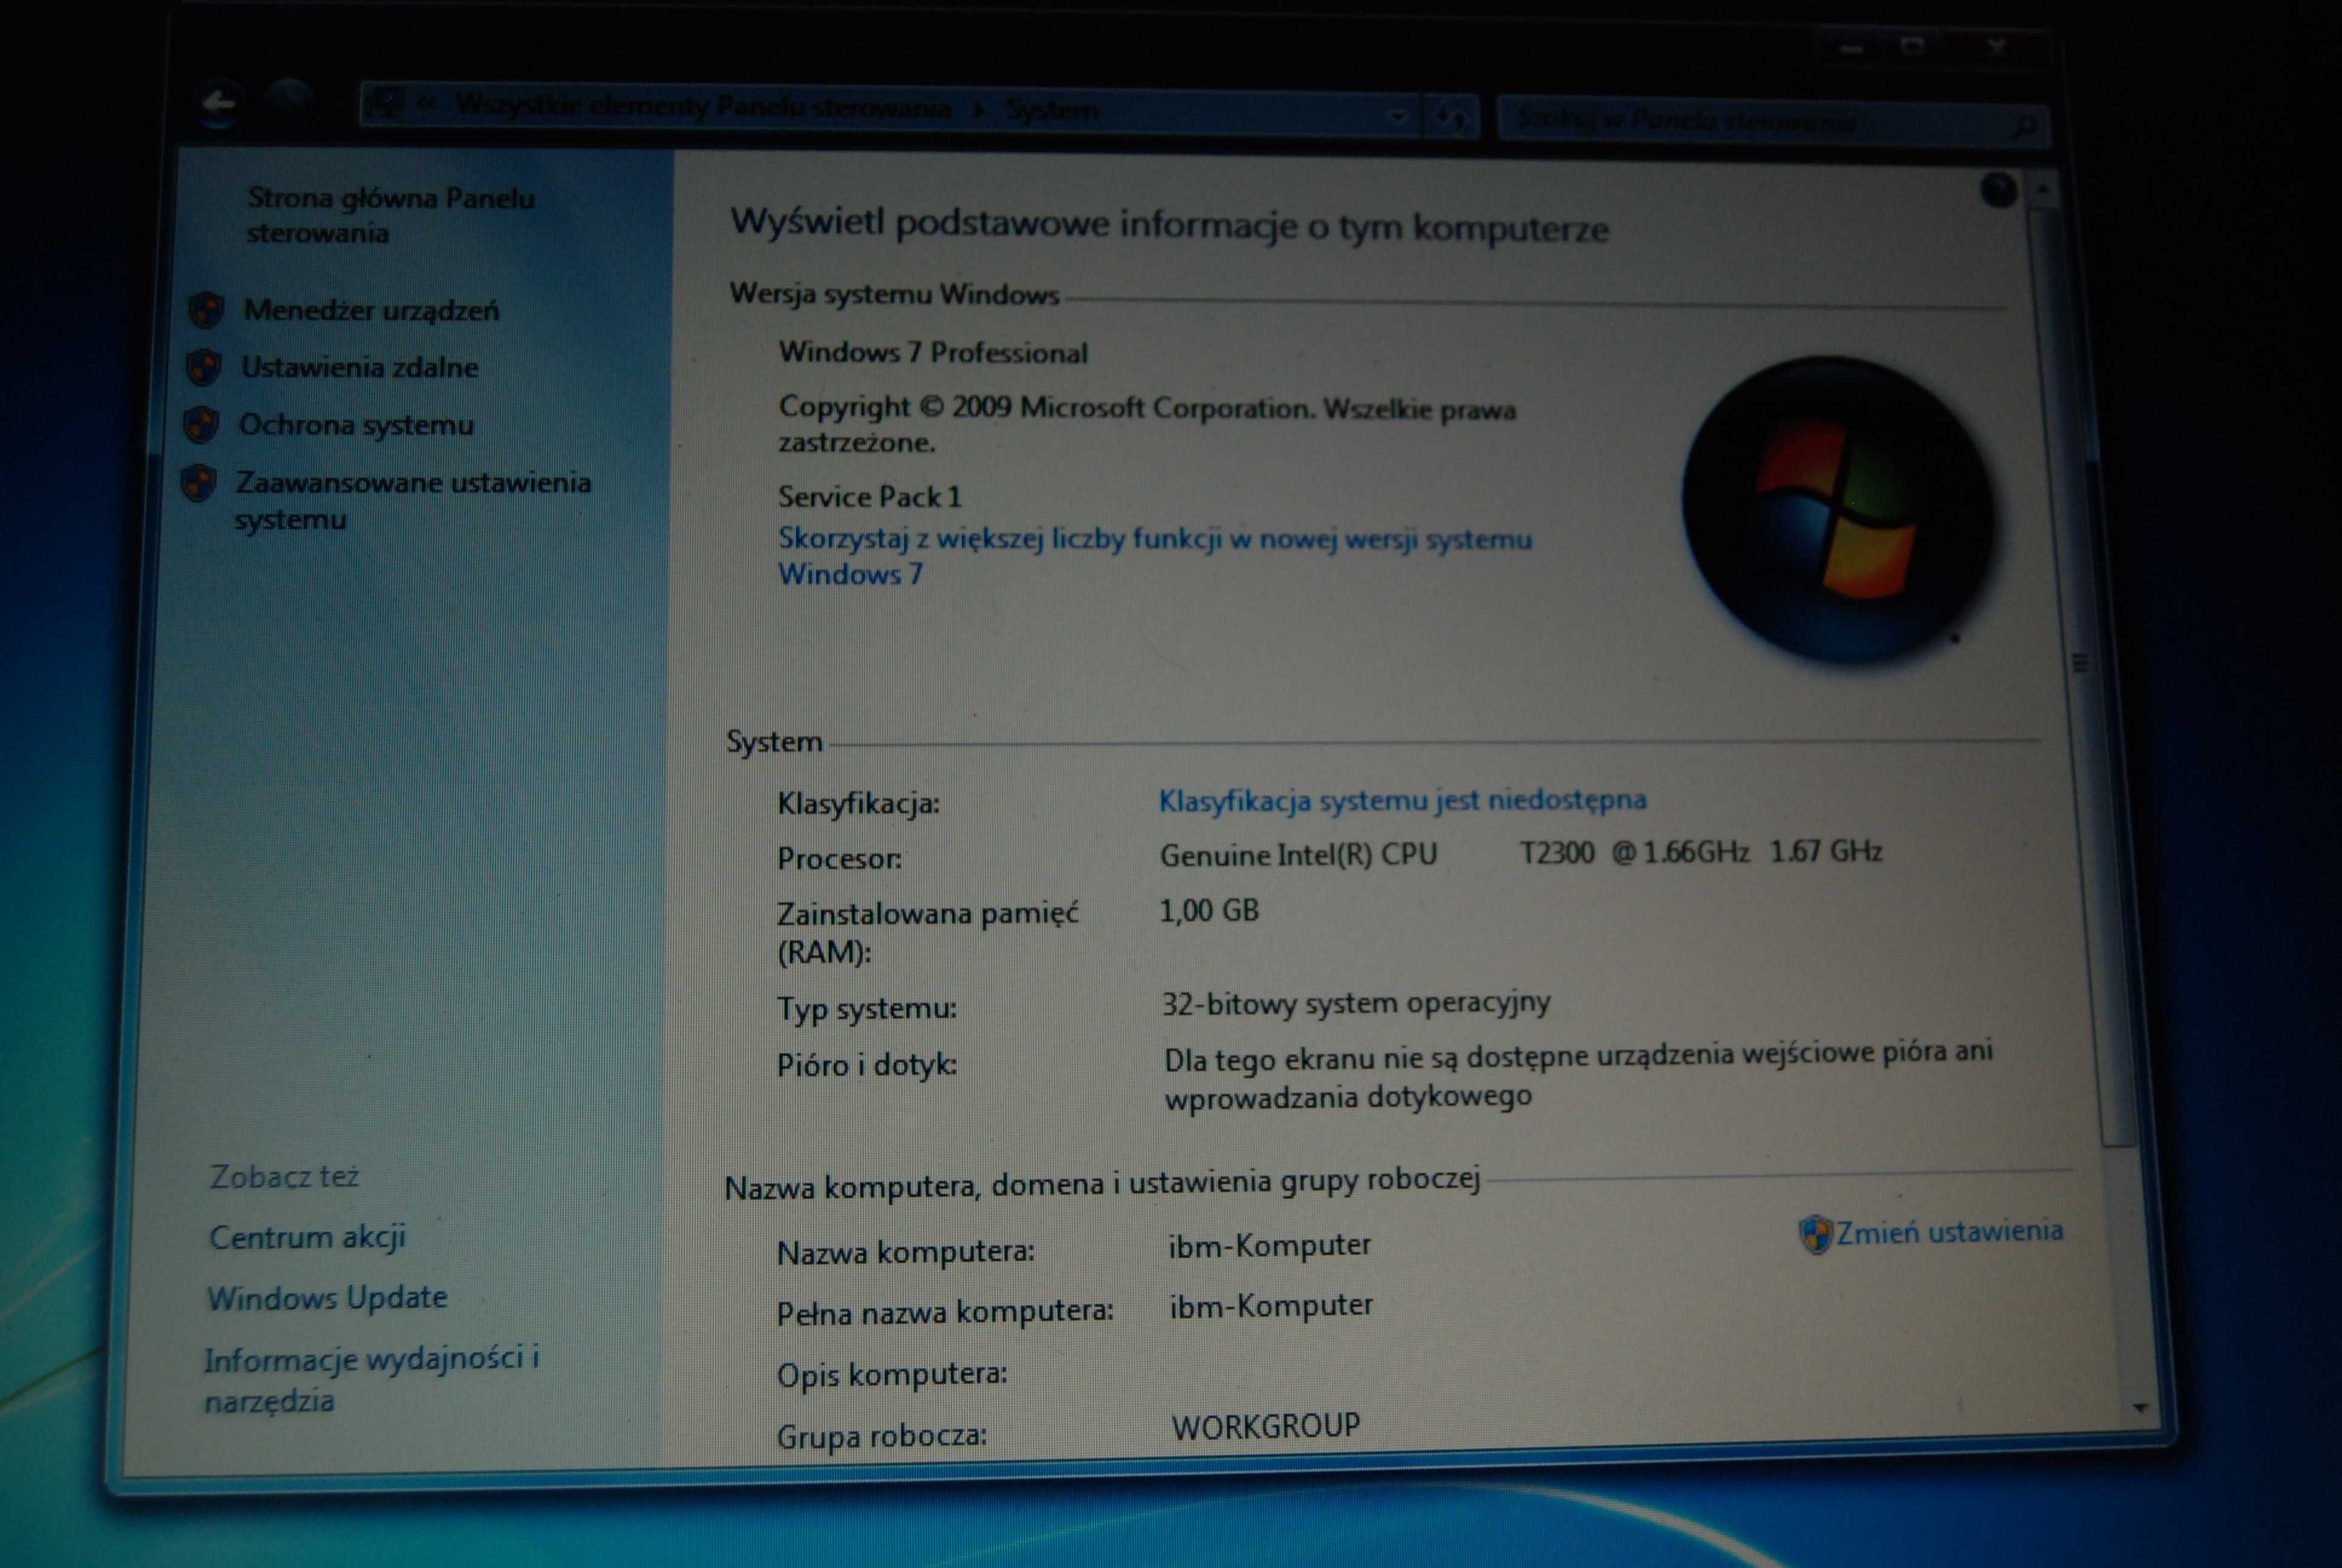Screen dimensions: 2342x1568
Task: Click the Copyright © 2009 Microsoft text
Action: click(x=1147, y=424)
